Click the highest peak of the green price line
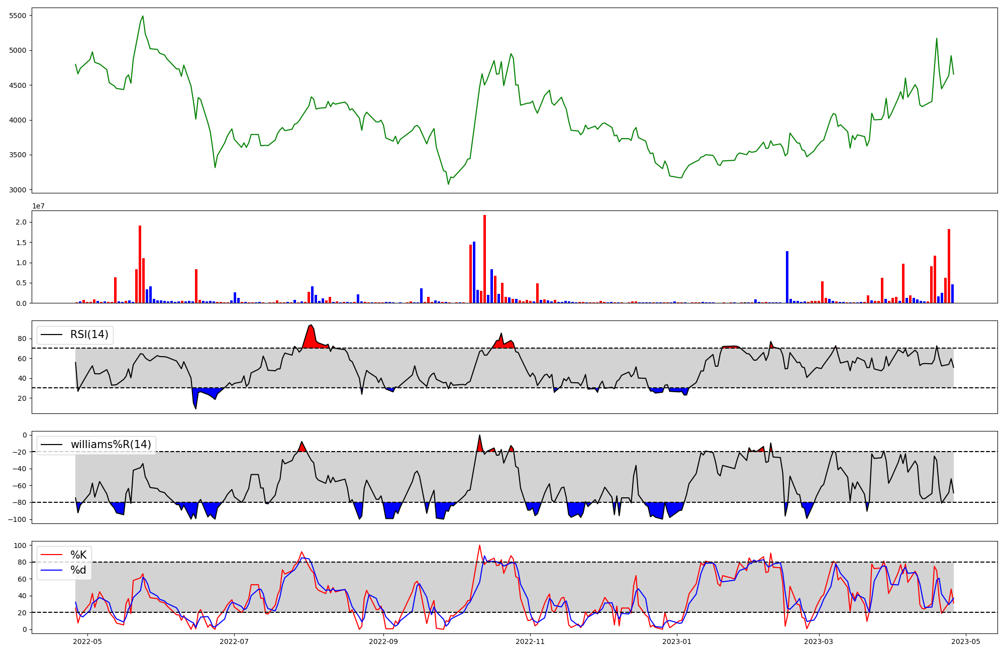1005x653 pixels. [143, 16]
